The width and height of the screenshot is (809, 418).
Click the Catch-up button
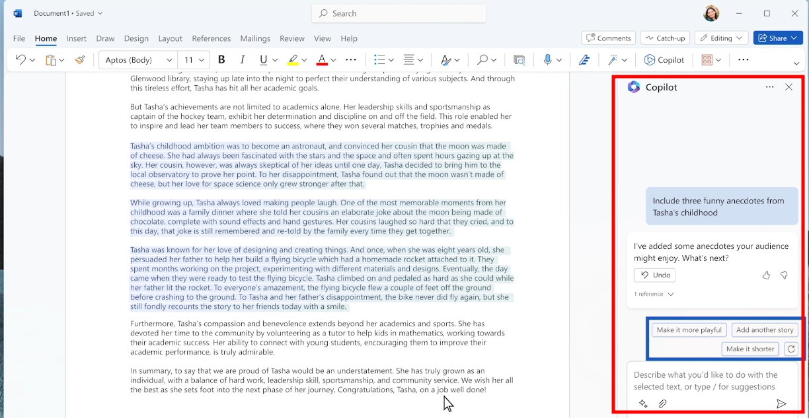(666, 38)
